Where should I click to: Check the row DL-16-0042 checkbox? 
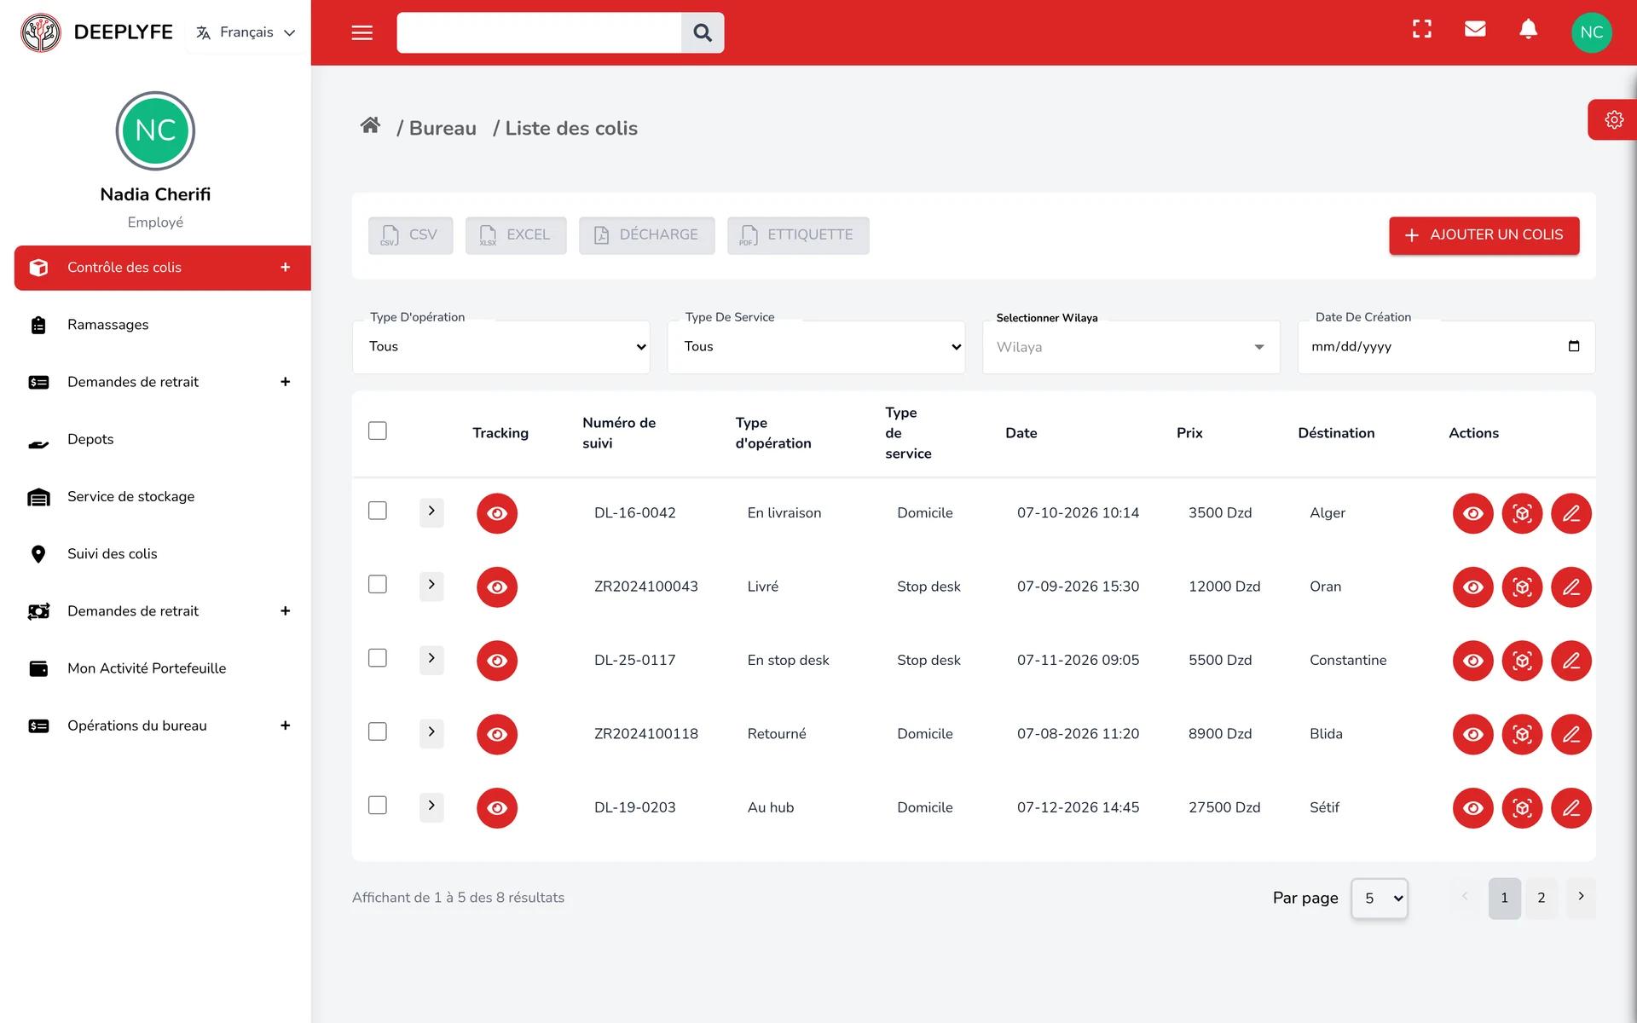click(x=378, y=511)
